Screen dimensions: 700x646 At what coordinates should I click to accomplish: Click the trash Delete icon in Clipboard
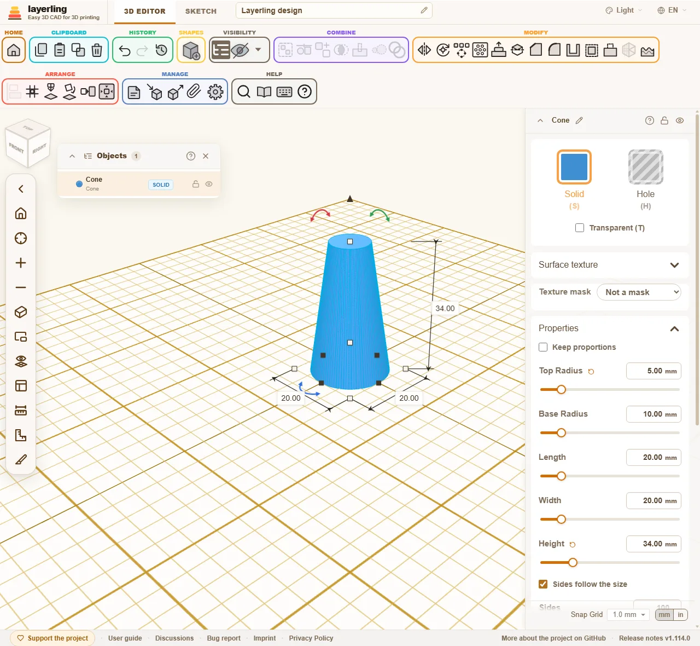[97, 50]
